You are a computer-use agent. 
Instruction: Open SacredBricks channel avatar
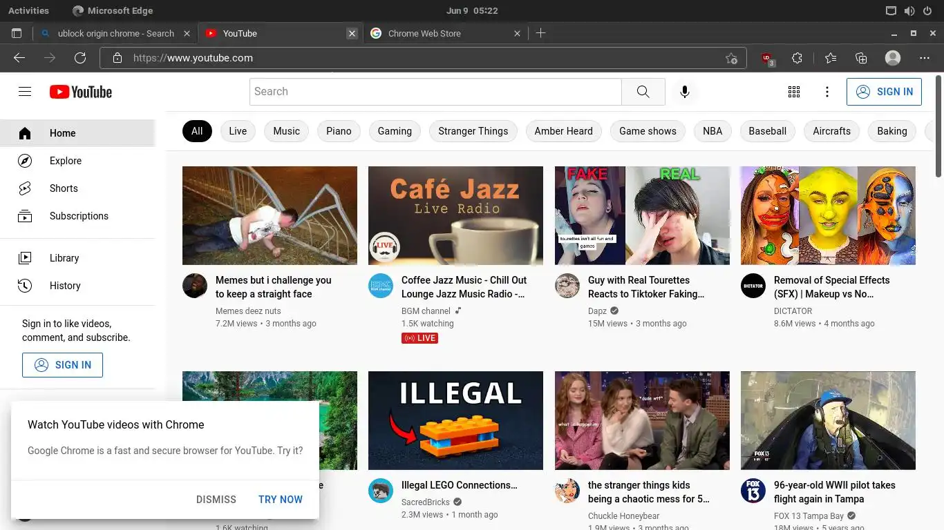381,491
